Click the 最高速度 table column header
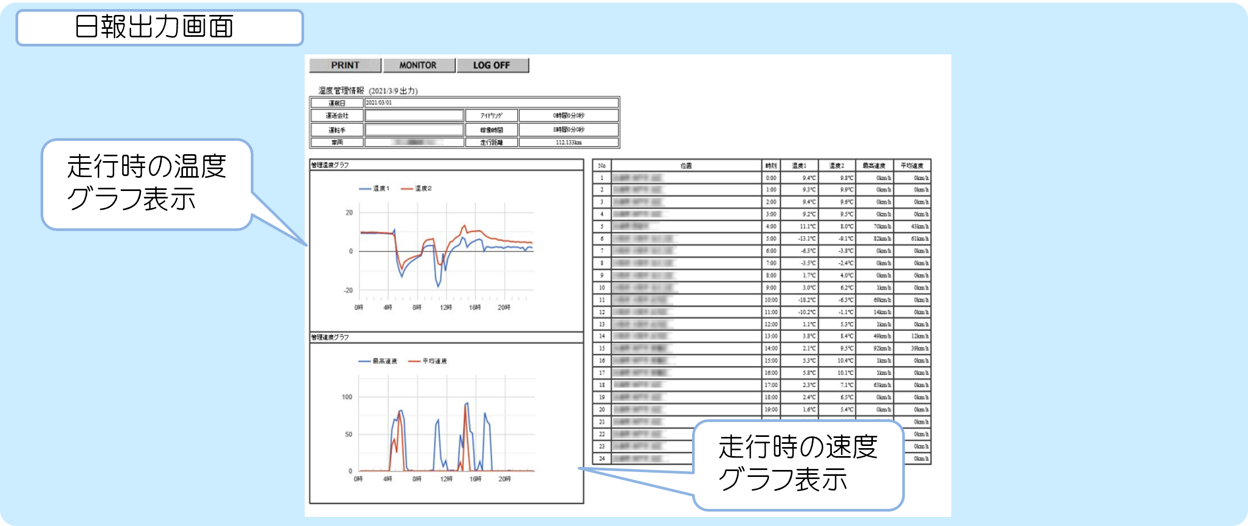This screenshot has width=1248, height=526. (874, 165)
